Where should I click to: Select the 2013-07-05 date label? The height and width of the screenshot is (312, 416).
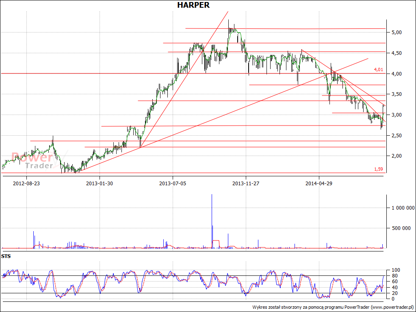tap(173, 183)
